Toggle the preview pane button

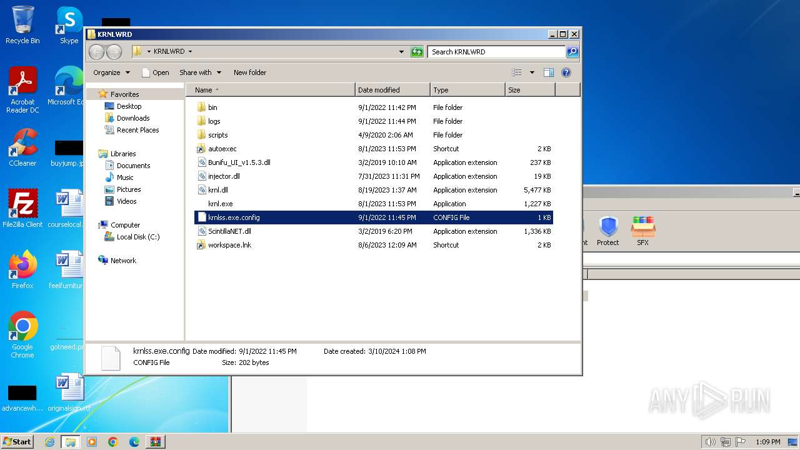point(548,72)
